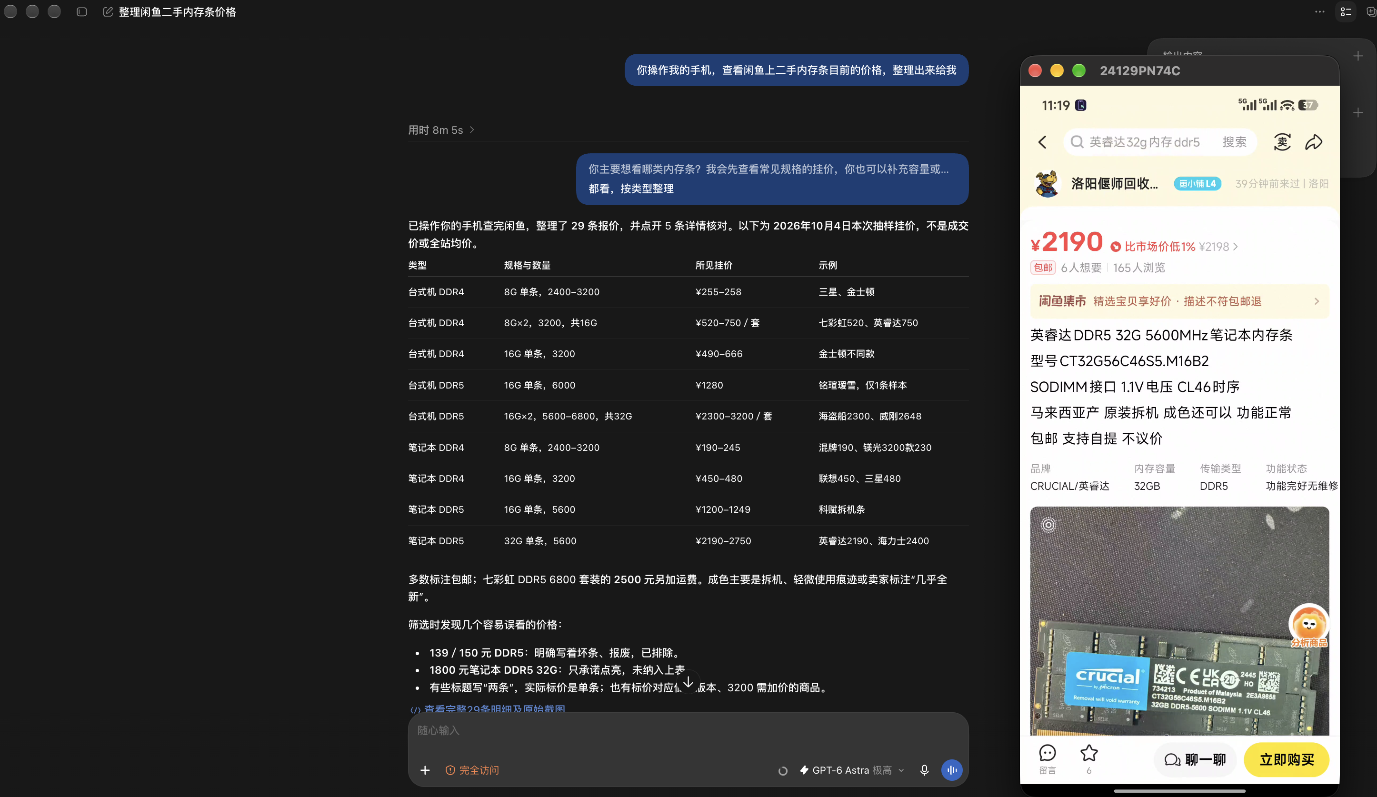Viewport: 1377px width, 797px height.
Task: Click the phone window title 24129PN74C
Action: [1140, 71]
